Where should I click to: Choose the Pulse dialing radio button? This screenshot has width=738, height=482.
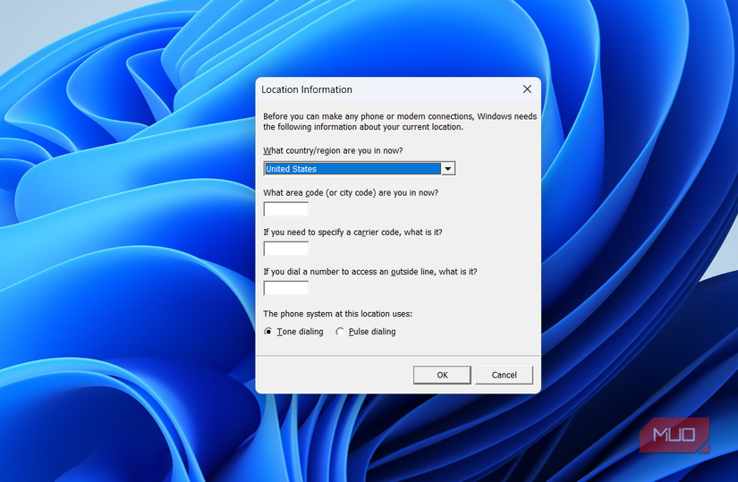[340, 332]
